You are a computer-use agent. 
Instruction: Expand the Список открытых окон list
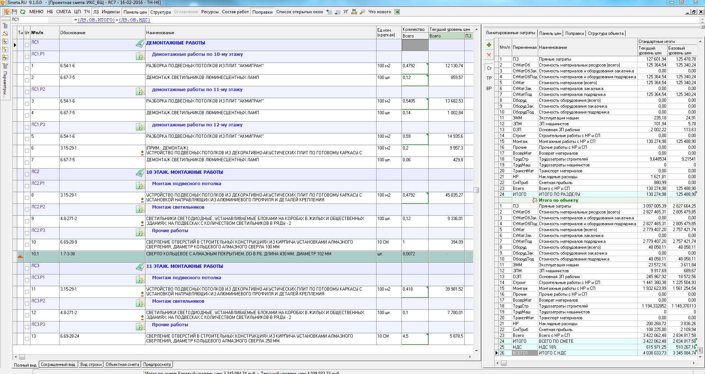coord(299,12)
